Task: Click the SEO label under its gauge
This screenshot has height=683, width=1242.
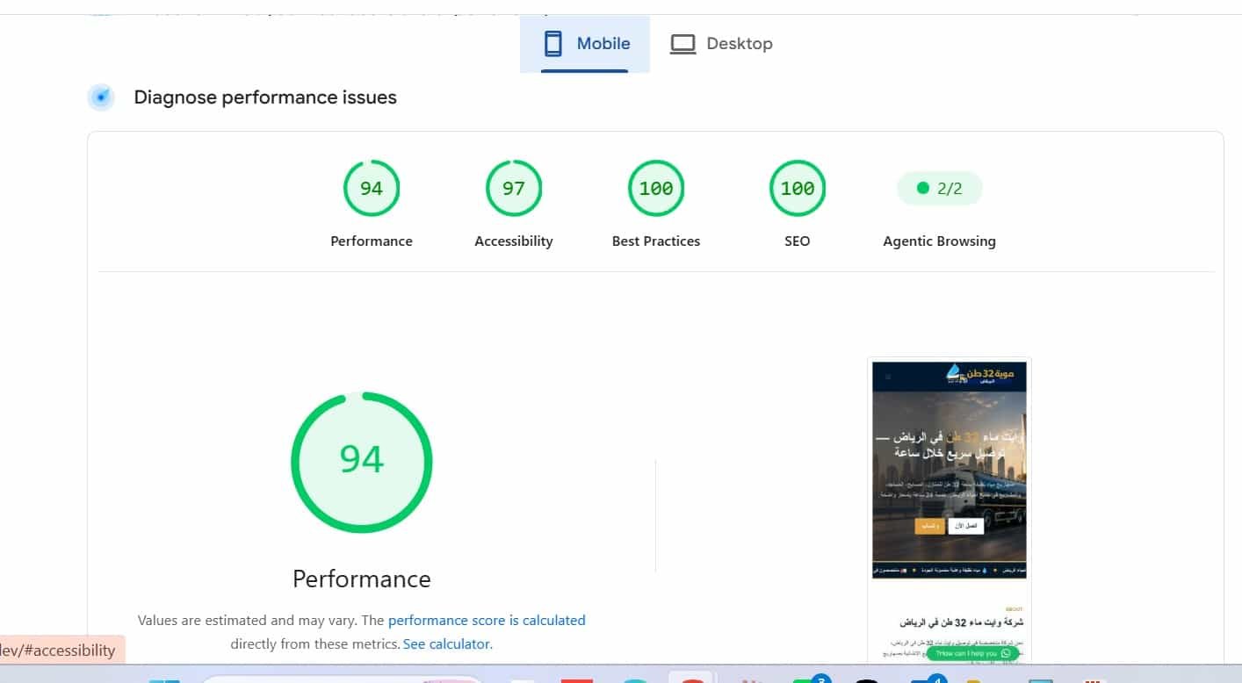Action: 798,241
